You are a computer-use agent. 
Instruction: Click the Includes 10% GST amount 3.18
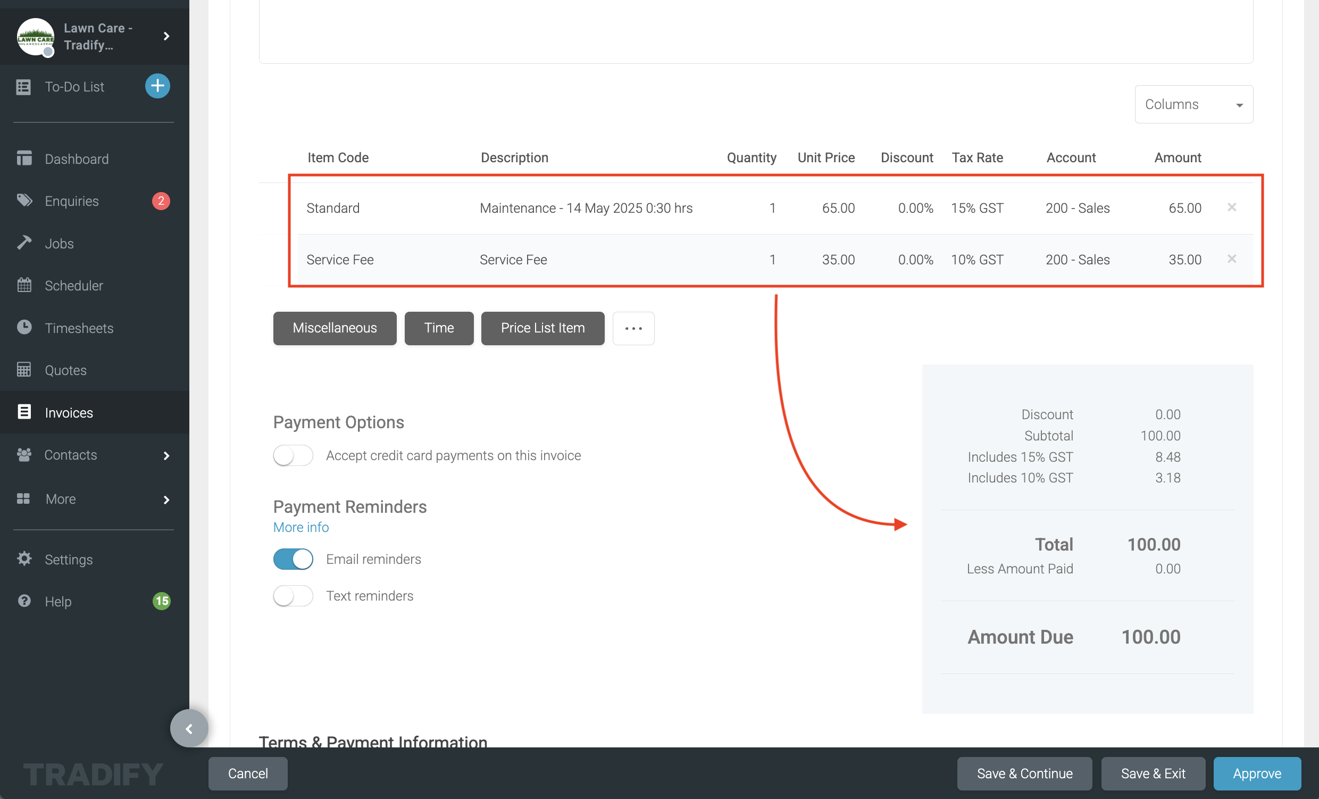[x=1167, y=478]
